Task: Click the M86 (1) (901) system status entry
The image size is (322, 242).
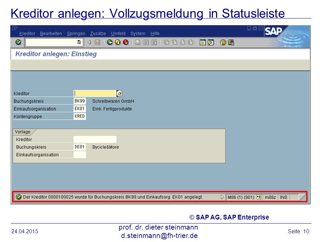Action: tap(241, 197)
